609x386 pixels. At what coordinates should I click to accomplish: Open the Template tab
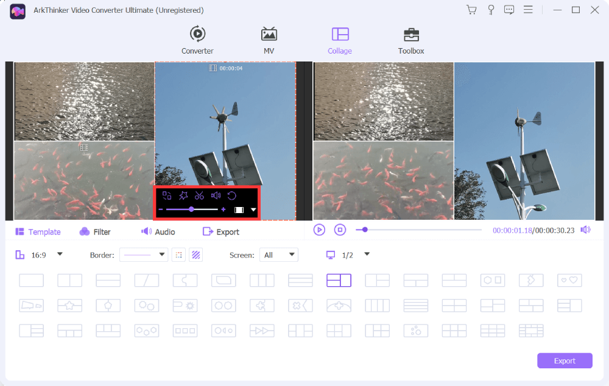[38, 232]
